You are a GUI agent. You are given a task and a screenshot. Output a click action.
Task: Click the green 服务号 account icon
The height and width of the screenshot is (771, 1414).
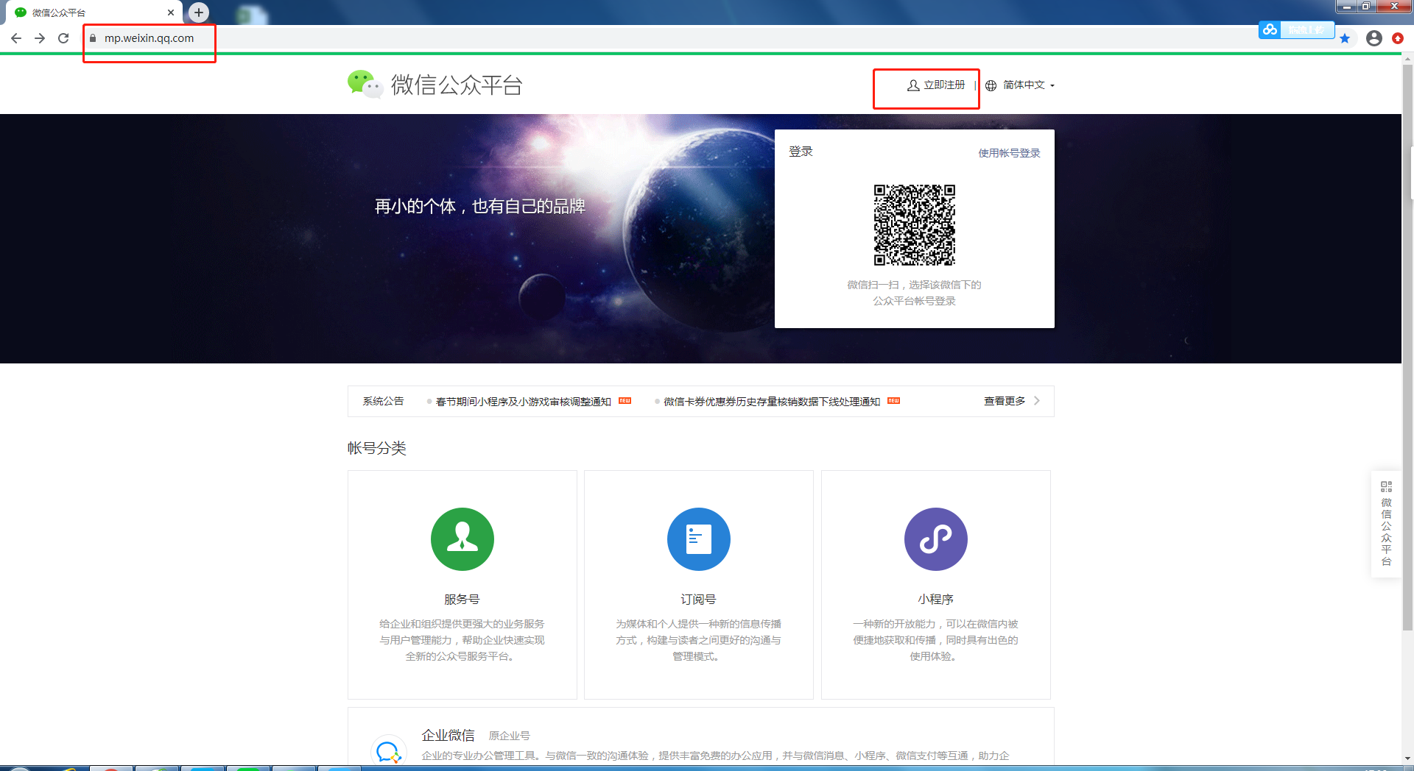[462, 539]
